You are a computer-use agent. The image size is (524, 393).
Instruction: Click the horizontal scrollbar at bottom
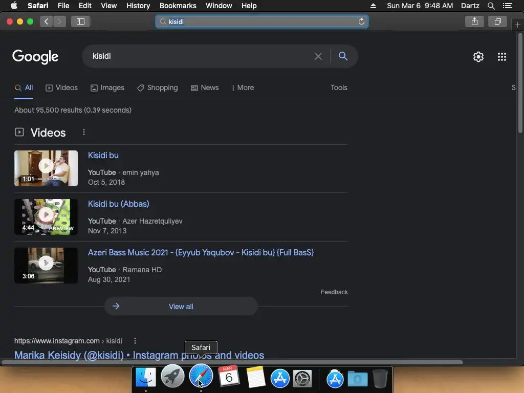pos(232,362)
